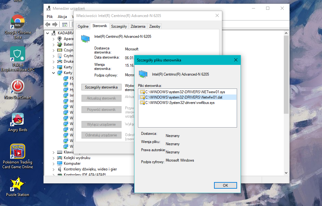This screenshot has width=322, height=206.
Task: Click the Forward arrow in Menedżer urządzeń toolbar
Action: [55, 25]
